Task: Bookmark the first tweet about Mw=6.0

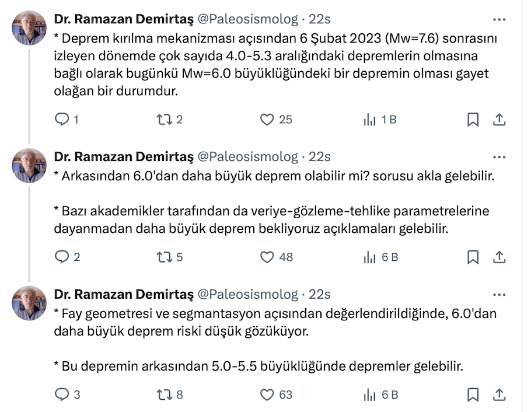Action: coord(473,120)
